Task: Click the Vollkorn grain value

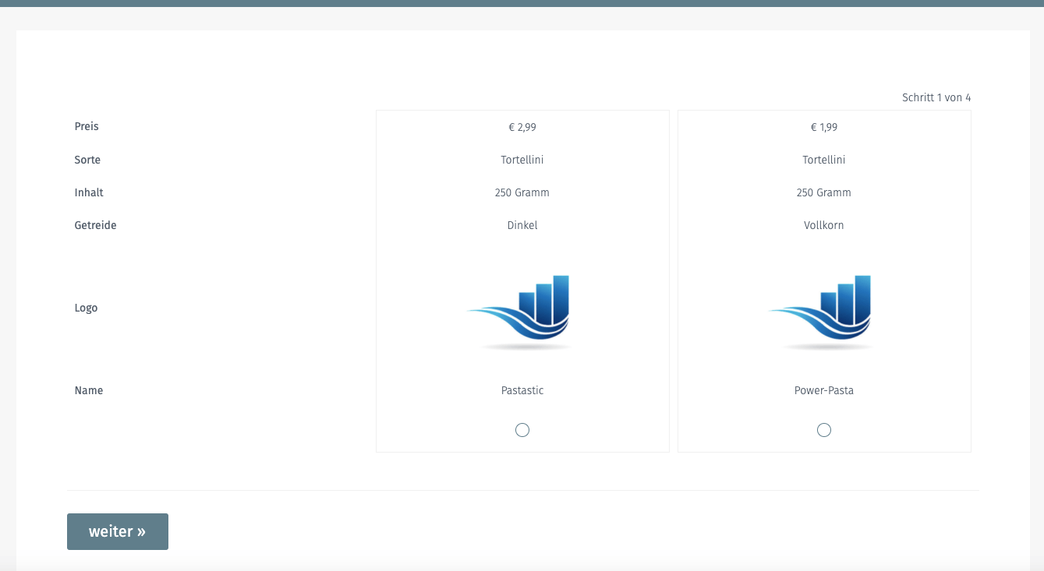Action: click(x=824, y=225)
